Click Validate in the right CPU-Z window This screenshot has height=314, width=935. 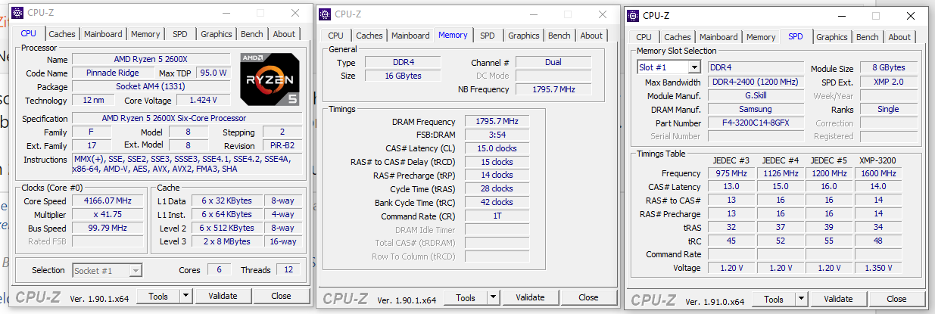838,299
